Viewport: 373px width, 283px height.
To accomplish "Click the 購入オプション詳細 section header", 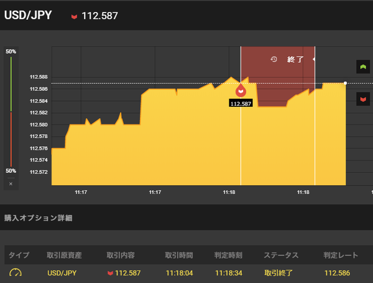I will click(39, 218).
